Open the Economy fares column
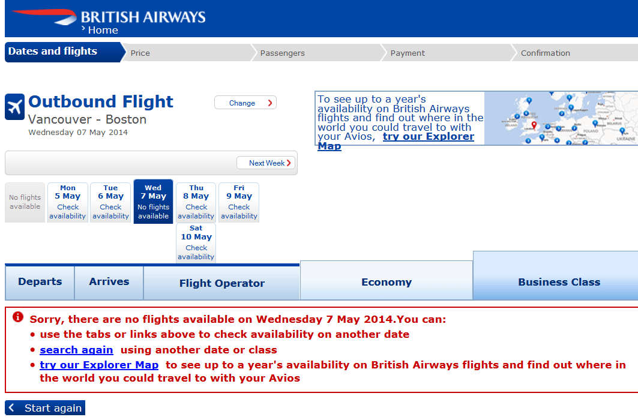This screenshot has height=420, width=638. 386,281
